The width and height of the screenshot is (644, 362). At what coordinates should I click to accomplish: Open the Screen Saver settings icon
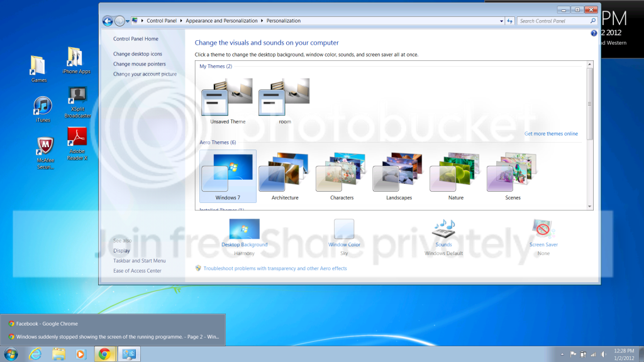pyautogui.click(x=543, y=229)
